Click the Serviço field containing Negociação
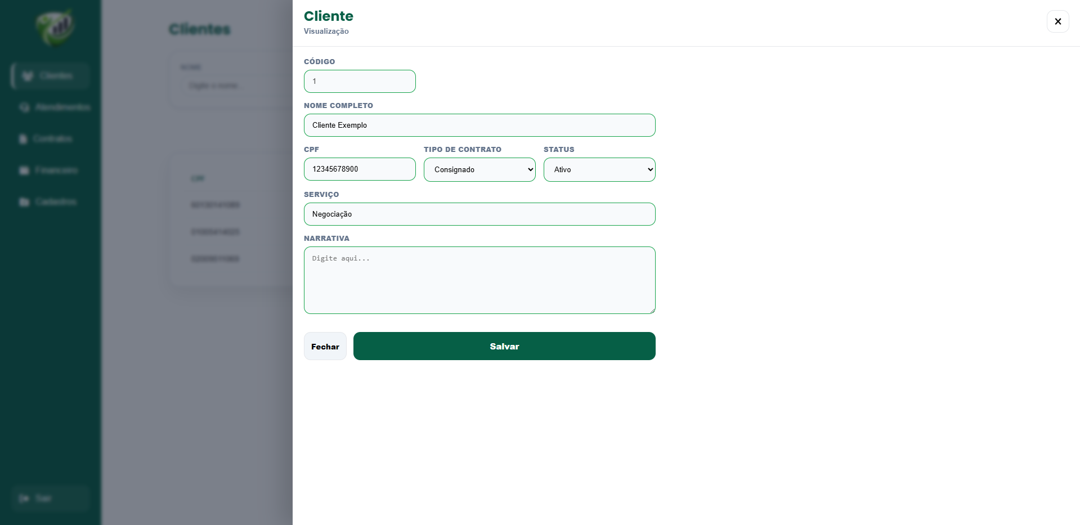 click(479, 214)
